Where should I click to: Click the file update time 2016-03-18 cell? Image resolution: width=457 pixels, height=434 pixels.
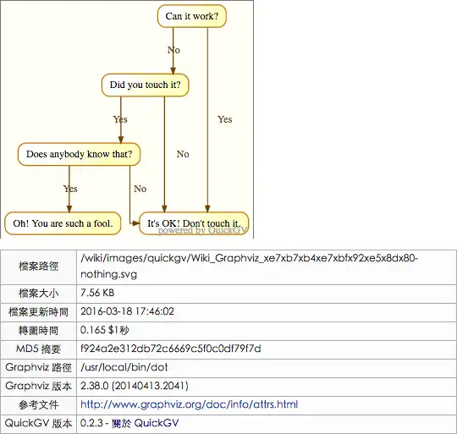point(267,311)
